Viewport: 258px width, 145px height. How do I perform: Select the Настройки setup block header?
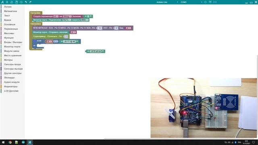(x=35, y=13)
